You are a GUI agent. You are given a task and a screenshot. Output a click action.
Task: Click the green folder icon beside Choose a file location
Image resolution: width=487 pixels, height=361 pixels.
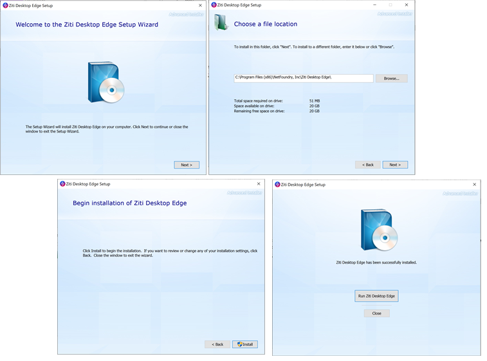point(221,23)
